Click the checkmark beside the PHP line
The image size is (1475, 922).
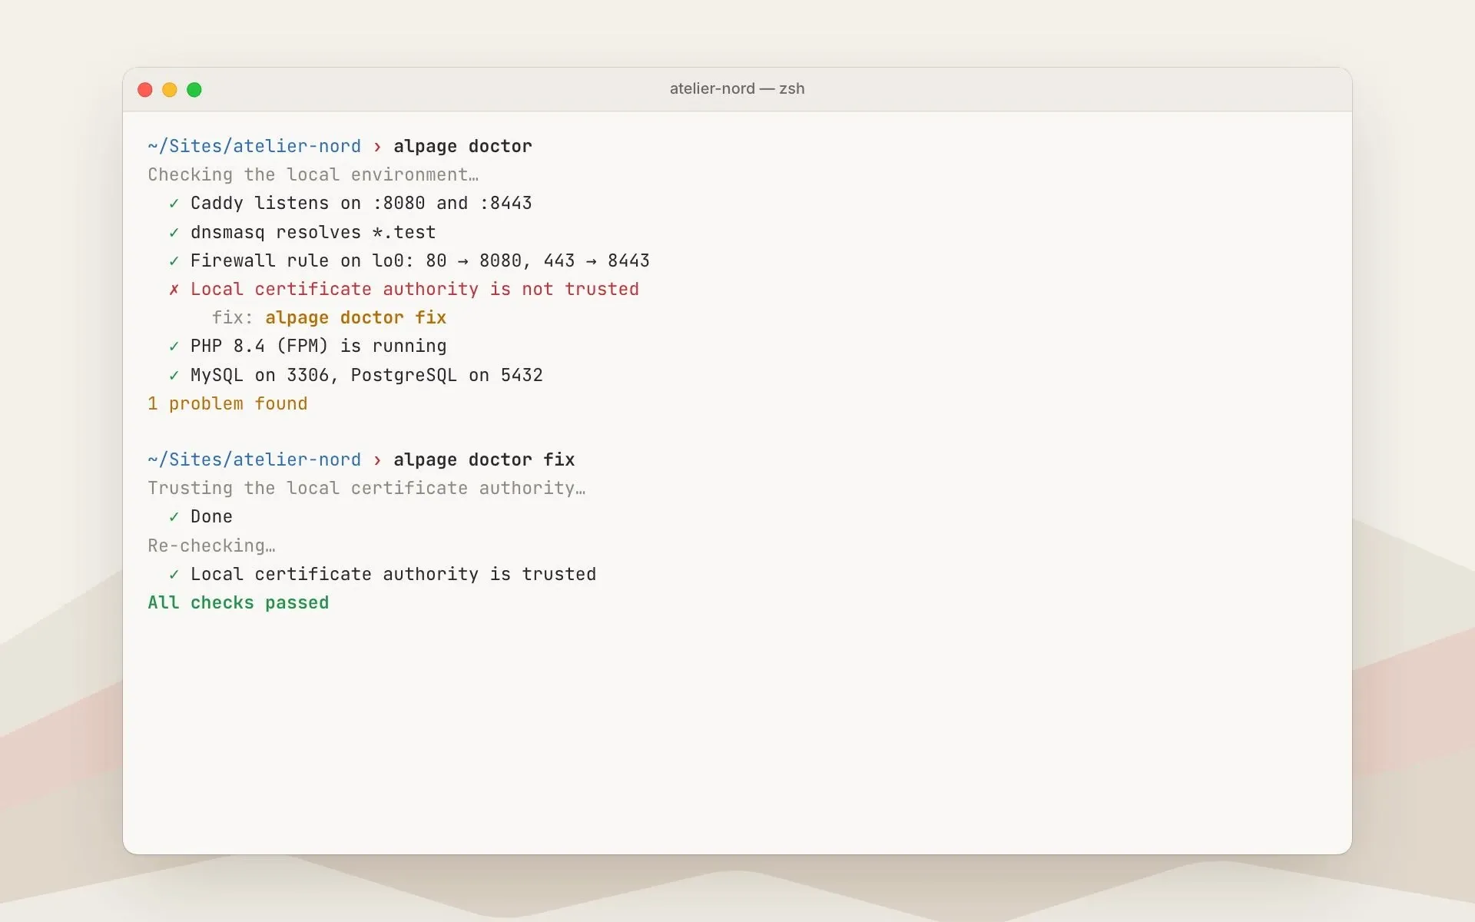pos(174,347)
